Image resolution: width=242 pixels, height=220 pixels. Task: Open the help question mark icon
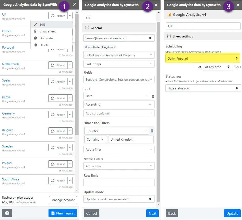(x=7, y=213)
